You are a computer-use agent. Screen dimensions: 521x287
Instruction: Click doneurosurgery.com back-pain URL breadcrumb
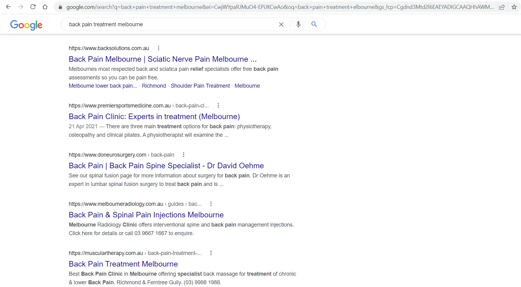pyautogui.click(x=121, y=155)
